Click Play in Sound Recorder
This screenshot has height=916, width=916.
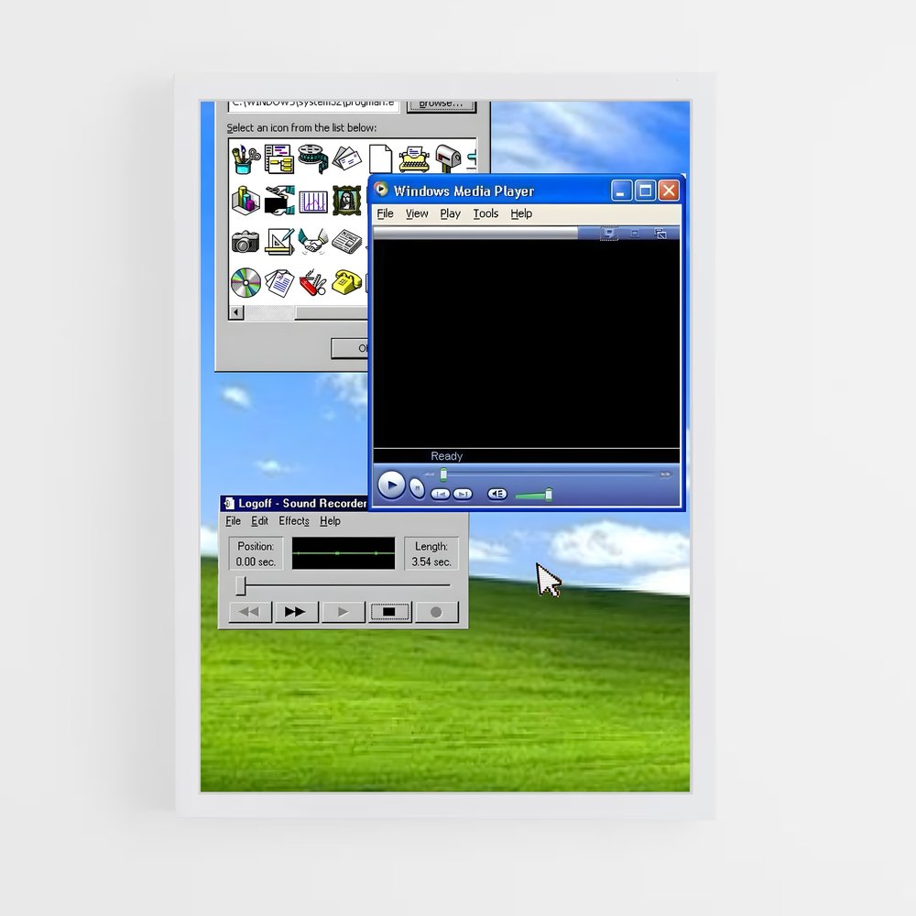(343, 612)
